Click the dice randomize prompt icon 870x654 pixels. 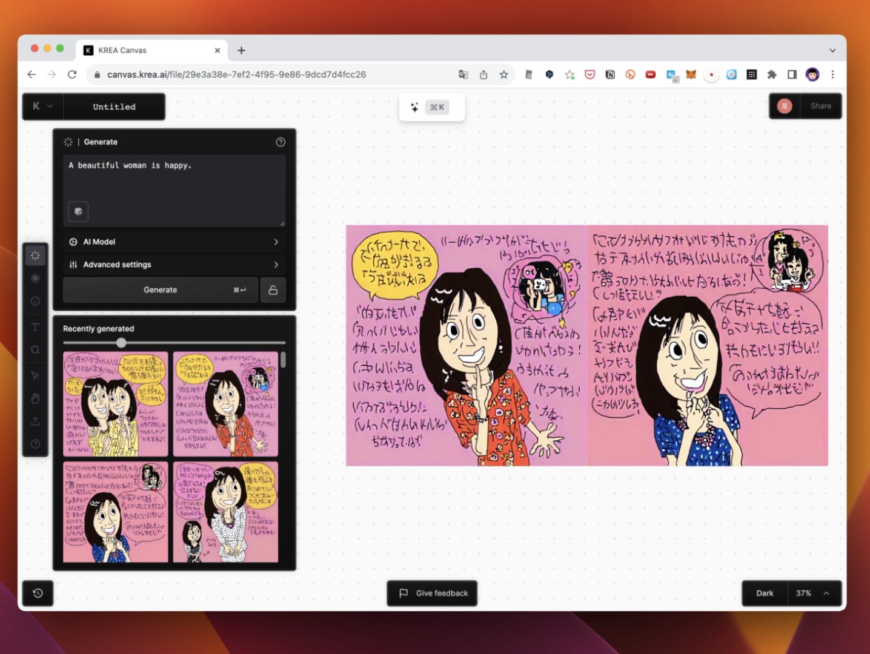pos(78,211)
